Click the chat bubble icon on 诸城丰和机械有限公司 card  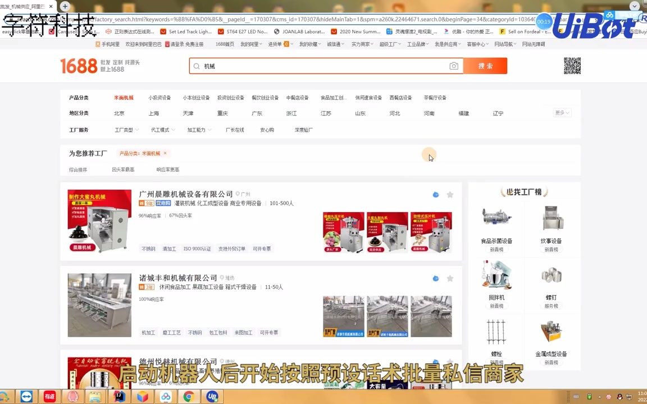coord(436,278)
